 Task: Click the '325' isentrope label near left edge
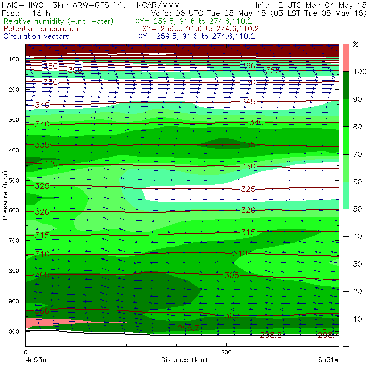(42, 186)
